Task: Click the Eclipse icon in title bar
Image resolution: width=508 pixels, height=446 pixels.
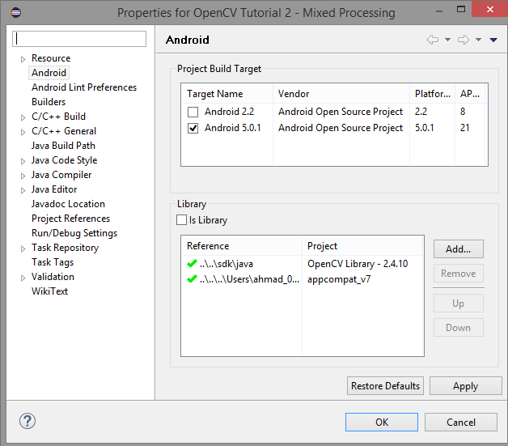Action: coord(15,13)
